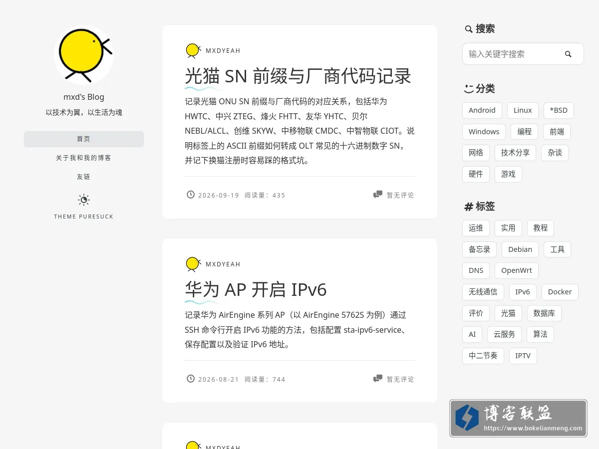Filter by 算法 tag
599x449 pixels.
pyautogui.click(x=541, y=334)
